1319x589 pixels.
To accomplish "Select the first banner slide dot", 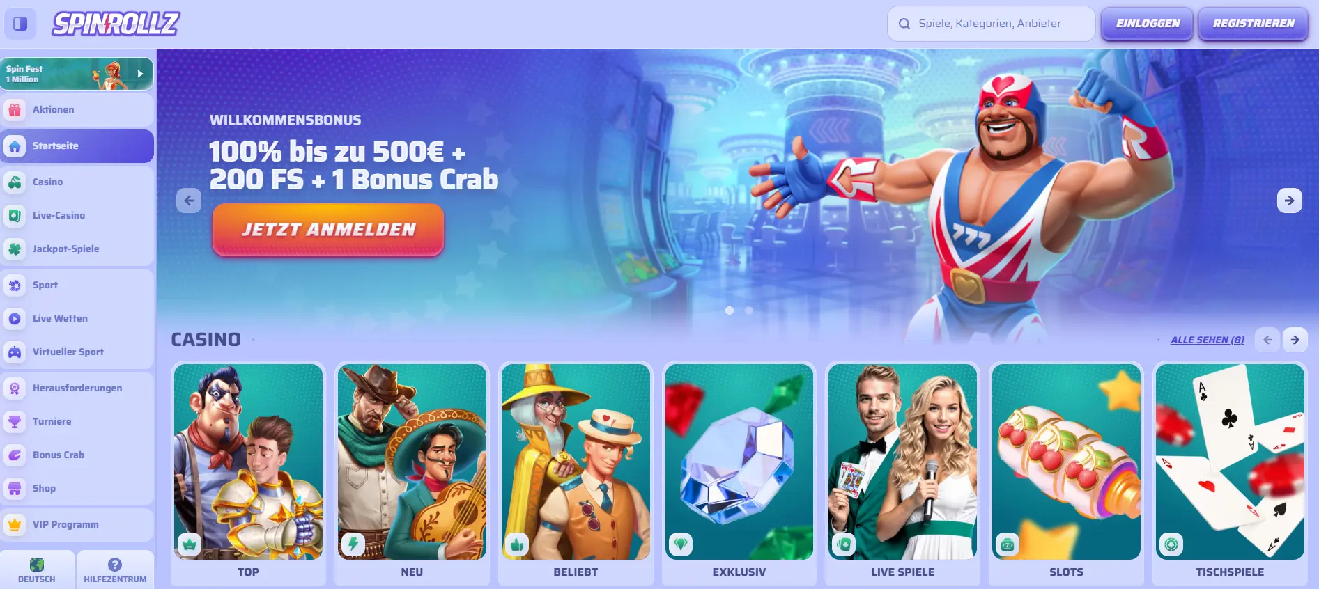I will click(730, 311).
